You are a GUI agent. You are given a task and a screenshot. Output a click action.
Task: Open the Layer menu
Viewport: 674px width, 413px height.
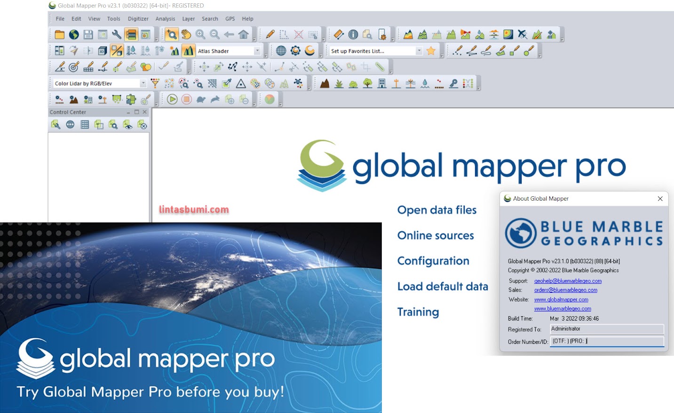(189, 19)
